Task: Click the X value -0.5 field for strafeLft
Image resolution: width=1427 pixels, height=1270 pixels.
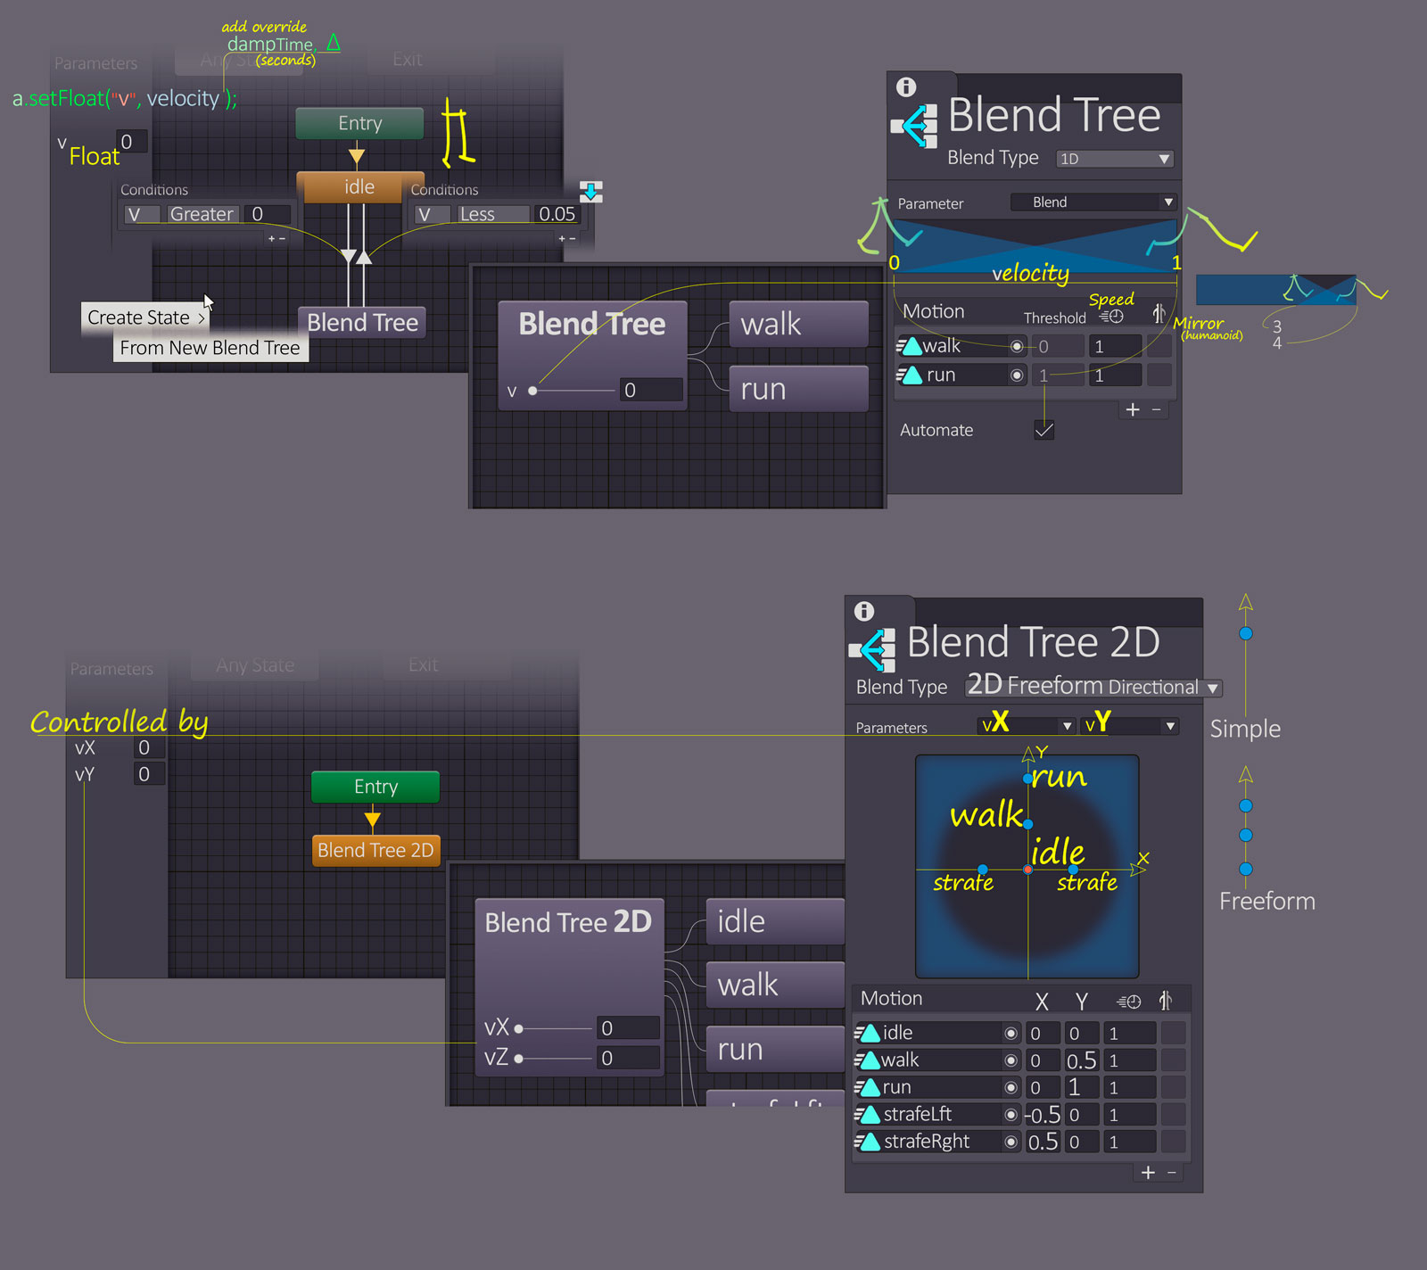Action: pos(1043,1115)
